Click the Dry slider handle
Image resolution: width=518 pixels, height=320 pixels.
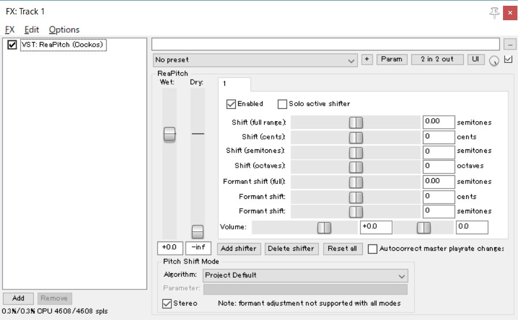[x=197, y=232]
